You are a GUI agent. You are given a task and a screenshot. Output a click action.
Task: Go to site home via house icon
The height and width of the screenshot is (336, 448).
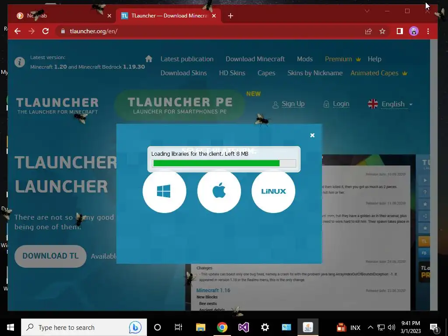[149, 59]
